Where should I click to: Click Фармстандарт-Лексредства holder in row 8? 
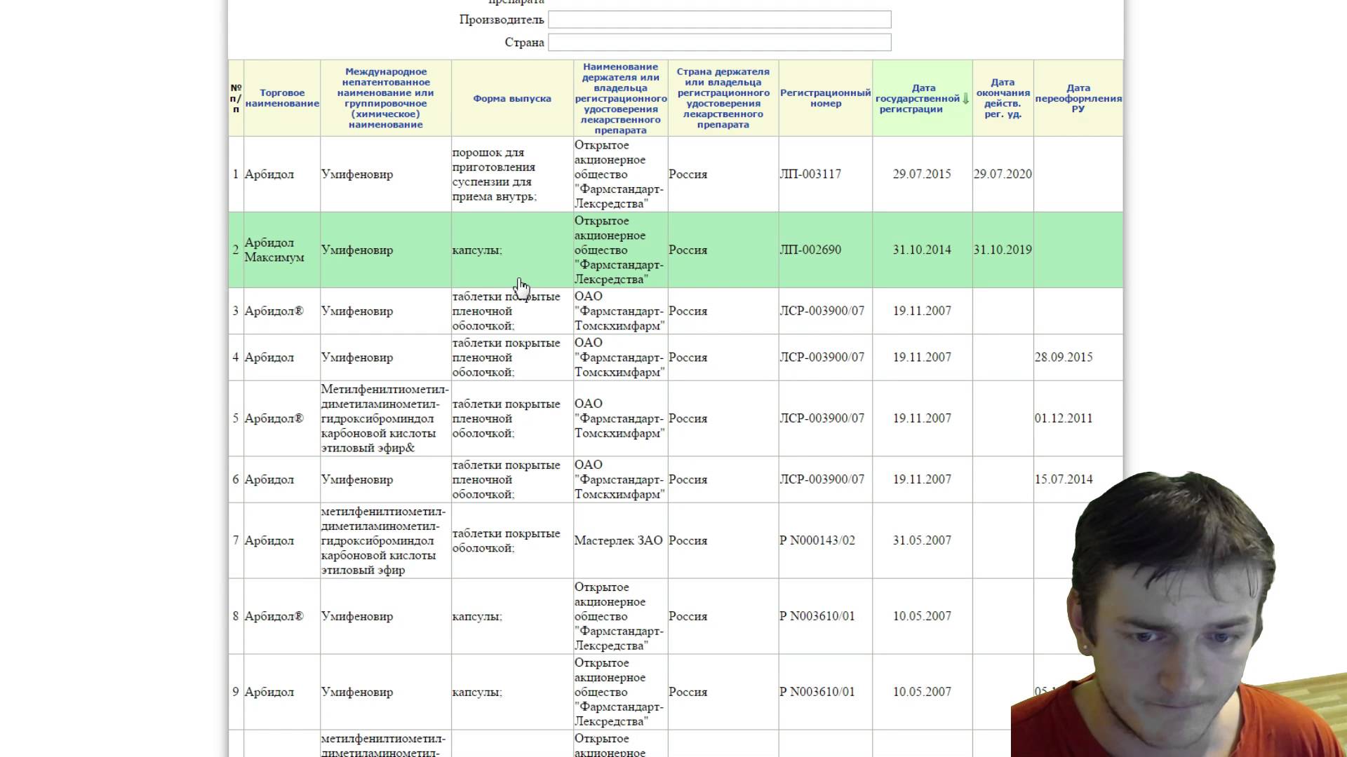tap(619, 616)
